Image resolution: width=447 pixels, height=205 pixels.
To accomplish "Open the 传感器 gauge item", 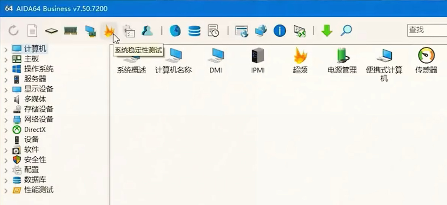I will point(426,60).
